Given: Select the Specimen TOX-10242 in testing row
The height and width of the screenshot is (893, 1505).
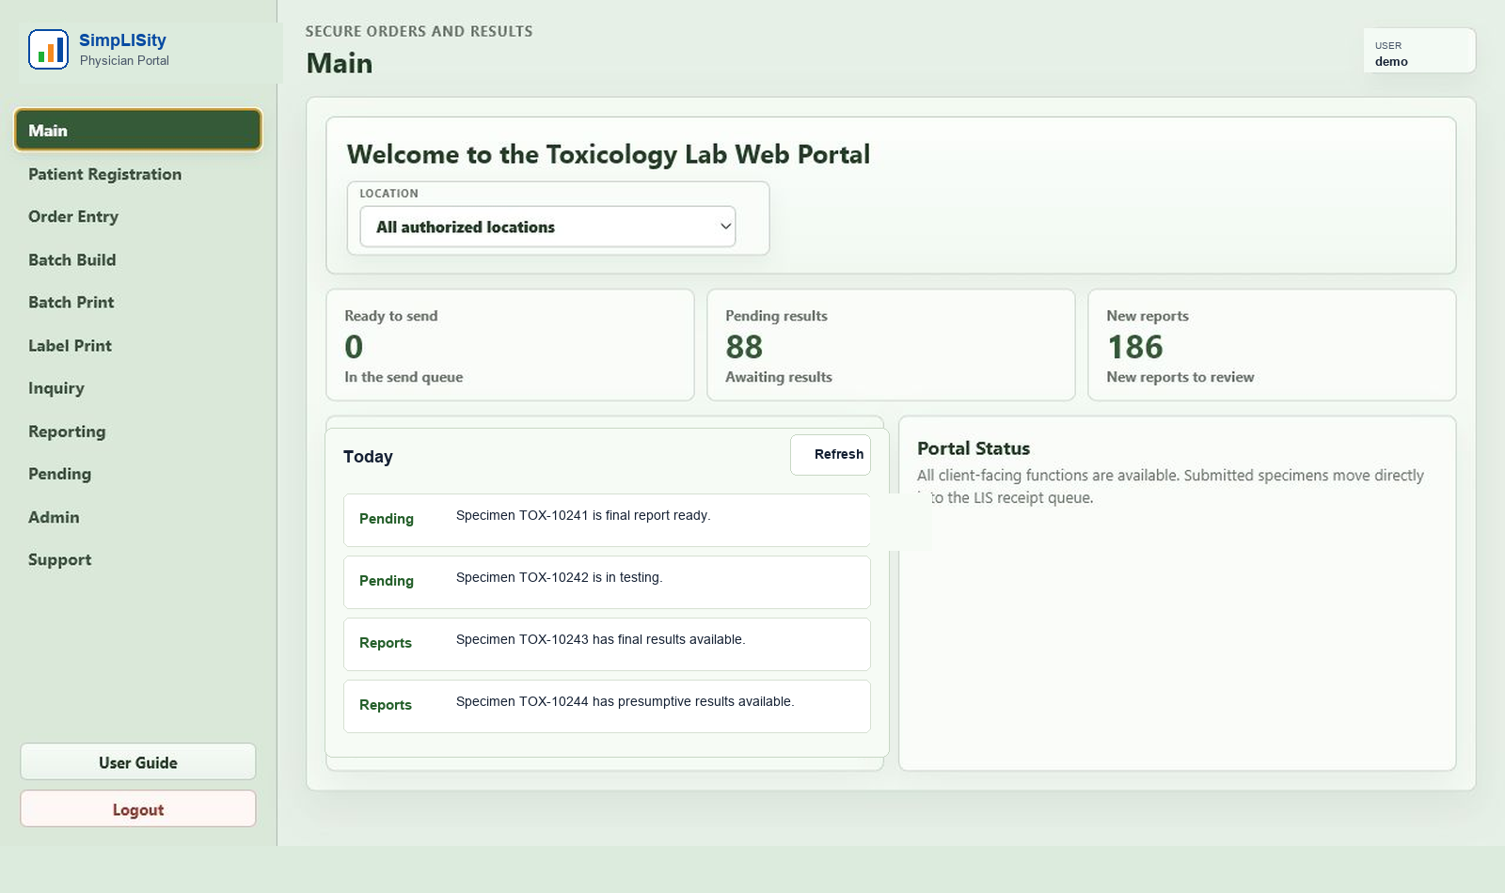Looking at the screenshot, I should point(607,582).
